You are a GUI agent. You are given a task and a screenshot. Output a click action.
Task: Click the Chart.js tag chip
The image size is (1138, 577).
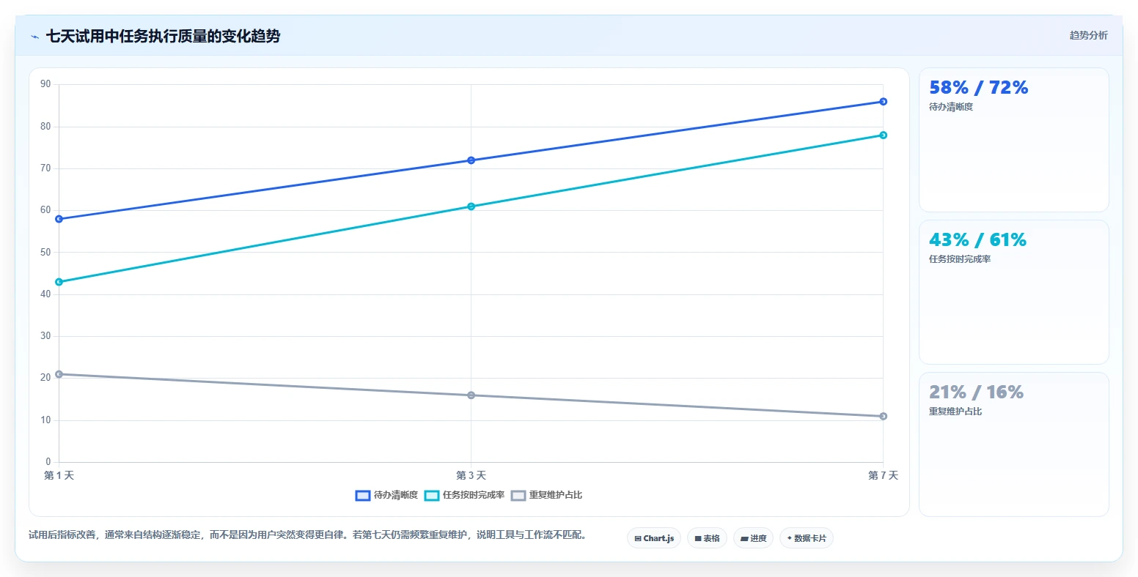654,538
